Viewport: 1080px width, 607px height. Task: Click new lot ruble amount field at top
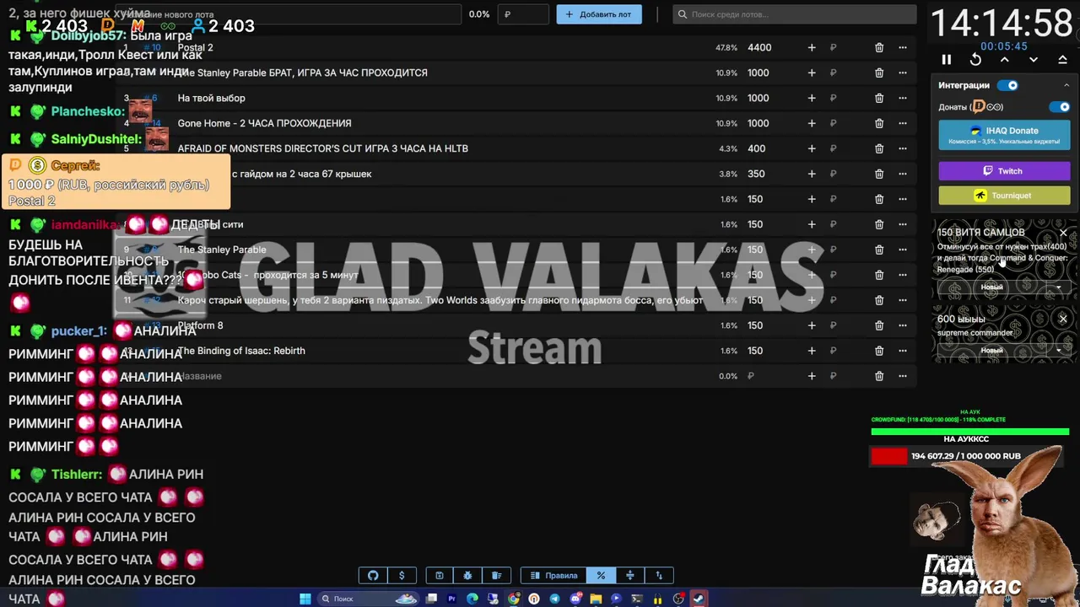(x=523, y=14)
